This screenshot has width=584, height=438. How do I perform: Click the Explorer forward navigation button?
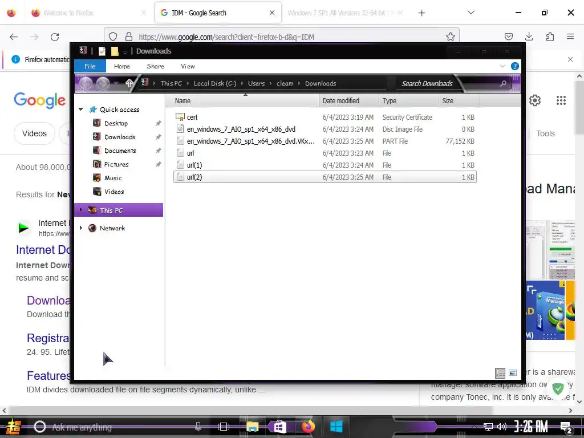[x=103, y=83]
